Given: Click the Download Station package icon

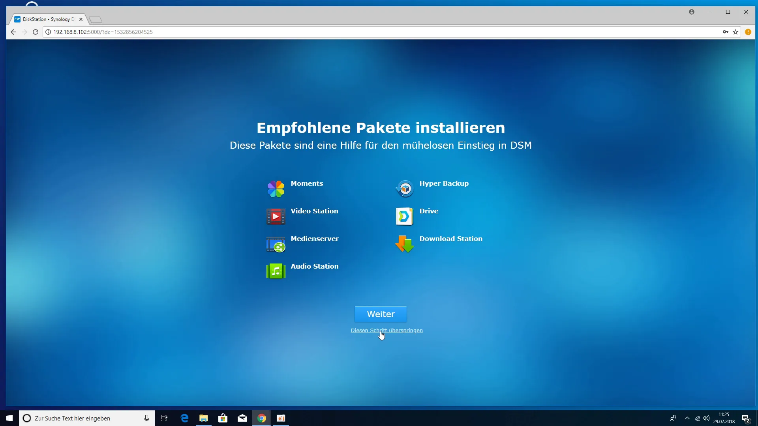Looking at the screenshot, I should tap(404, 244).
